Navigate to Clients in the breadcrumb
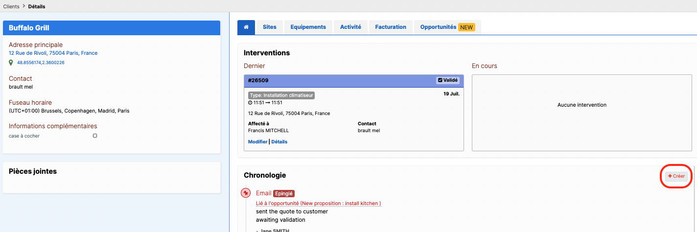The image size is (697, 232). coord(11,6)
